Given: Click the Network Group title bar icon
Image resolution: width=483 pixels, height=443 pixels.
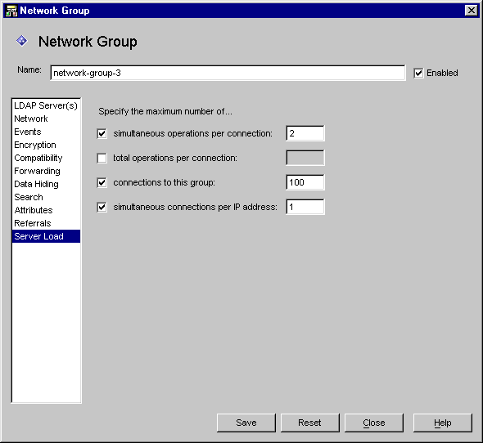Looking at the screenshot, I should click(11, 11).
